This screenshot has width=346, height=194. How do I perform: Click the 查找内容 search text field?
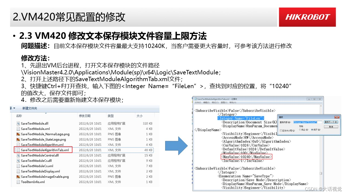point(308,122)
